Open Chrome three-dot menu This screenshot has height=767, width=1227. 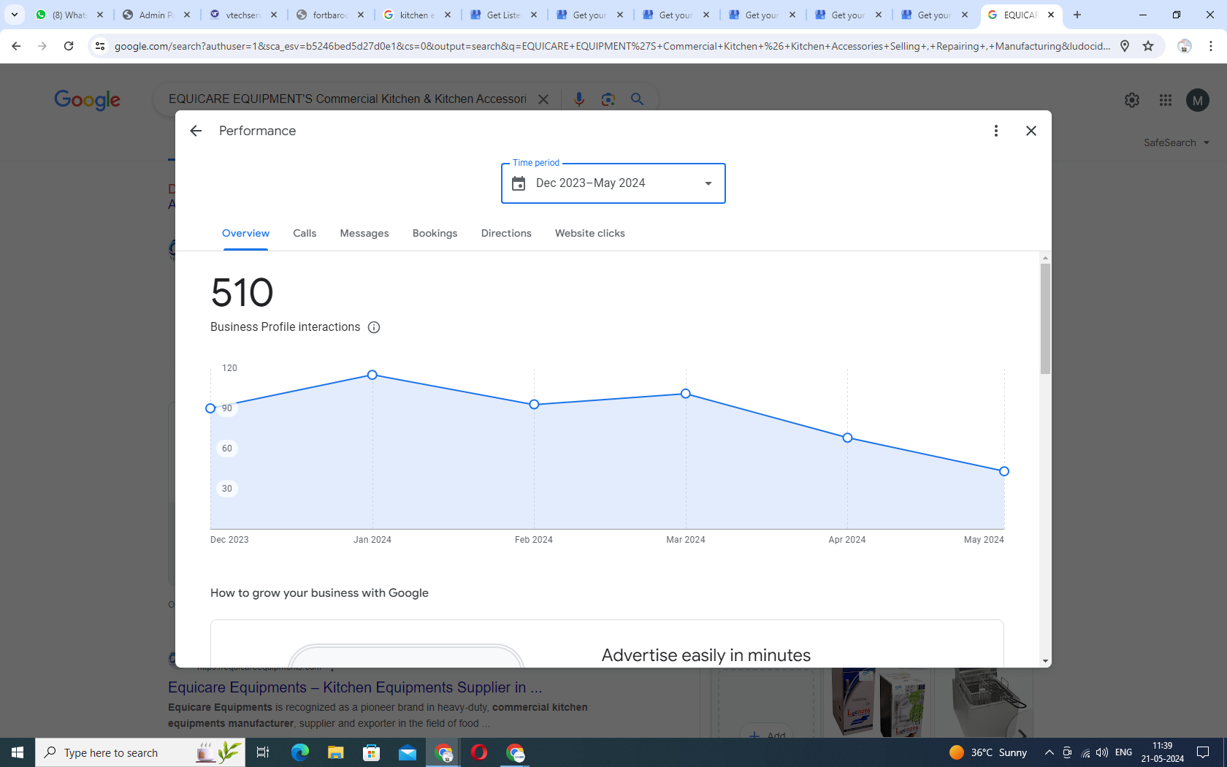[1211, 46]
